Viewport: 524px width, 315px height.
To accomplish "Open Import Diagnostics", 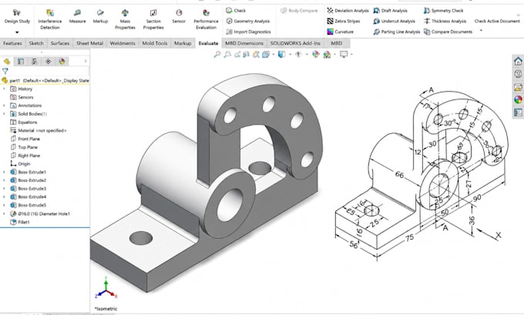I will [248, 32].
